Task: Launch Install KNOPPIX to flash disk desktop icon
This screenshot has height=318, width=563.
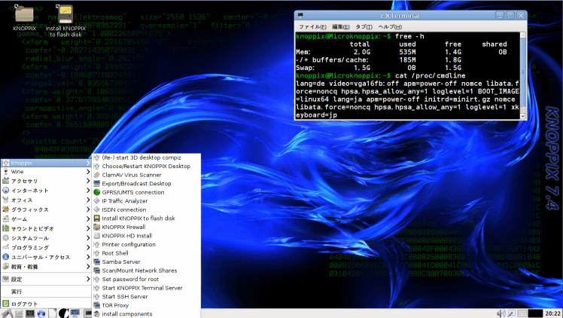Action: click(65, 21)
